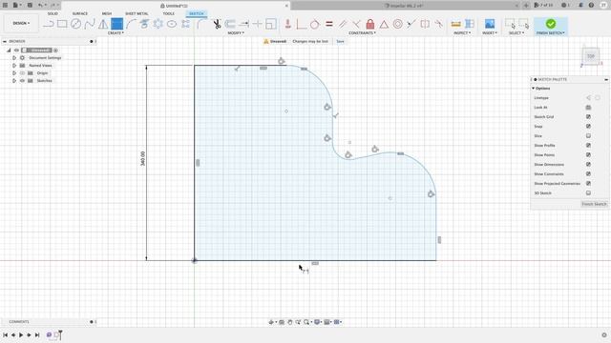Open the notifications bell

(x=580, y=6)
